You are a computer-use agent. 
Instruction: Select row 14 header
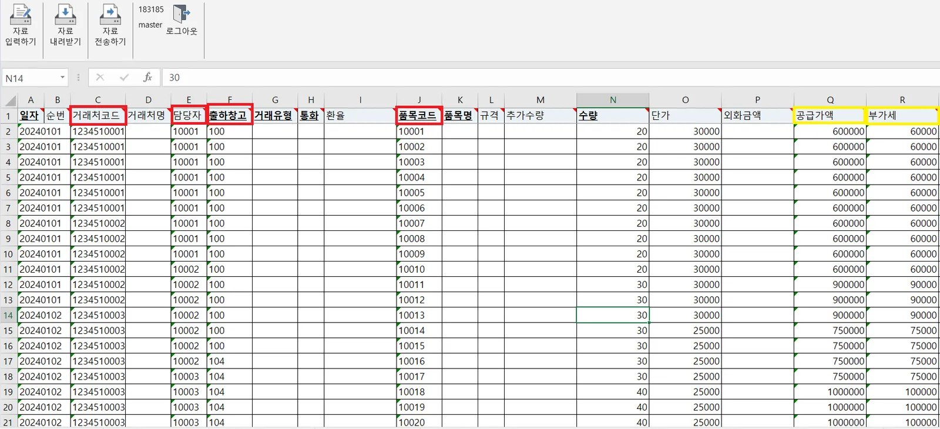point(8,315)
